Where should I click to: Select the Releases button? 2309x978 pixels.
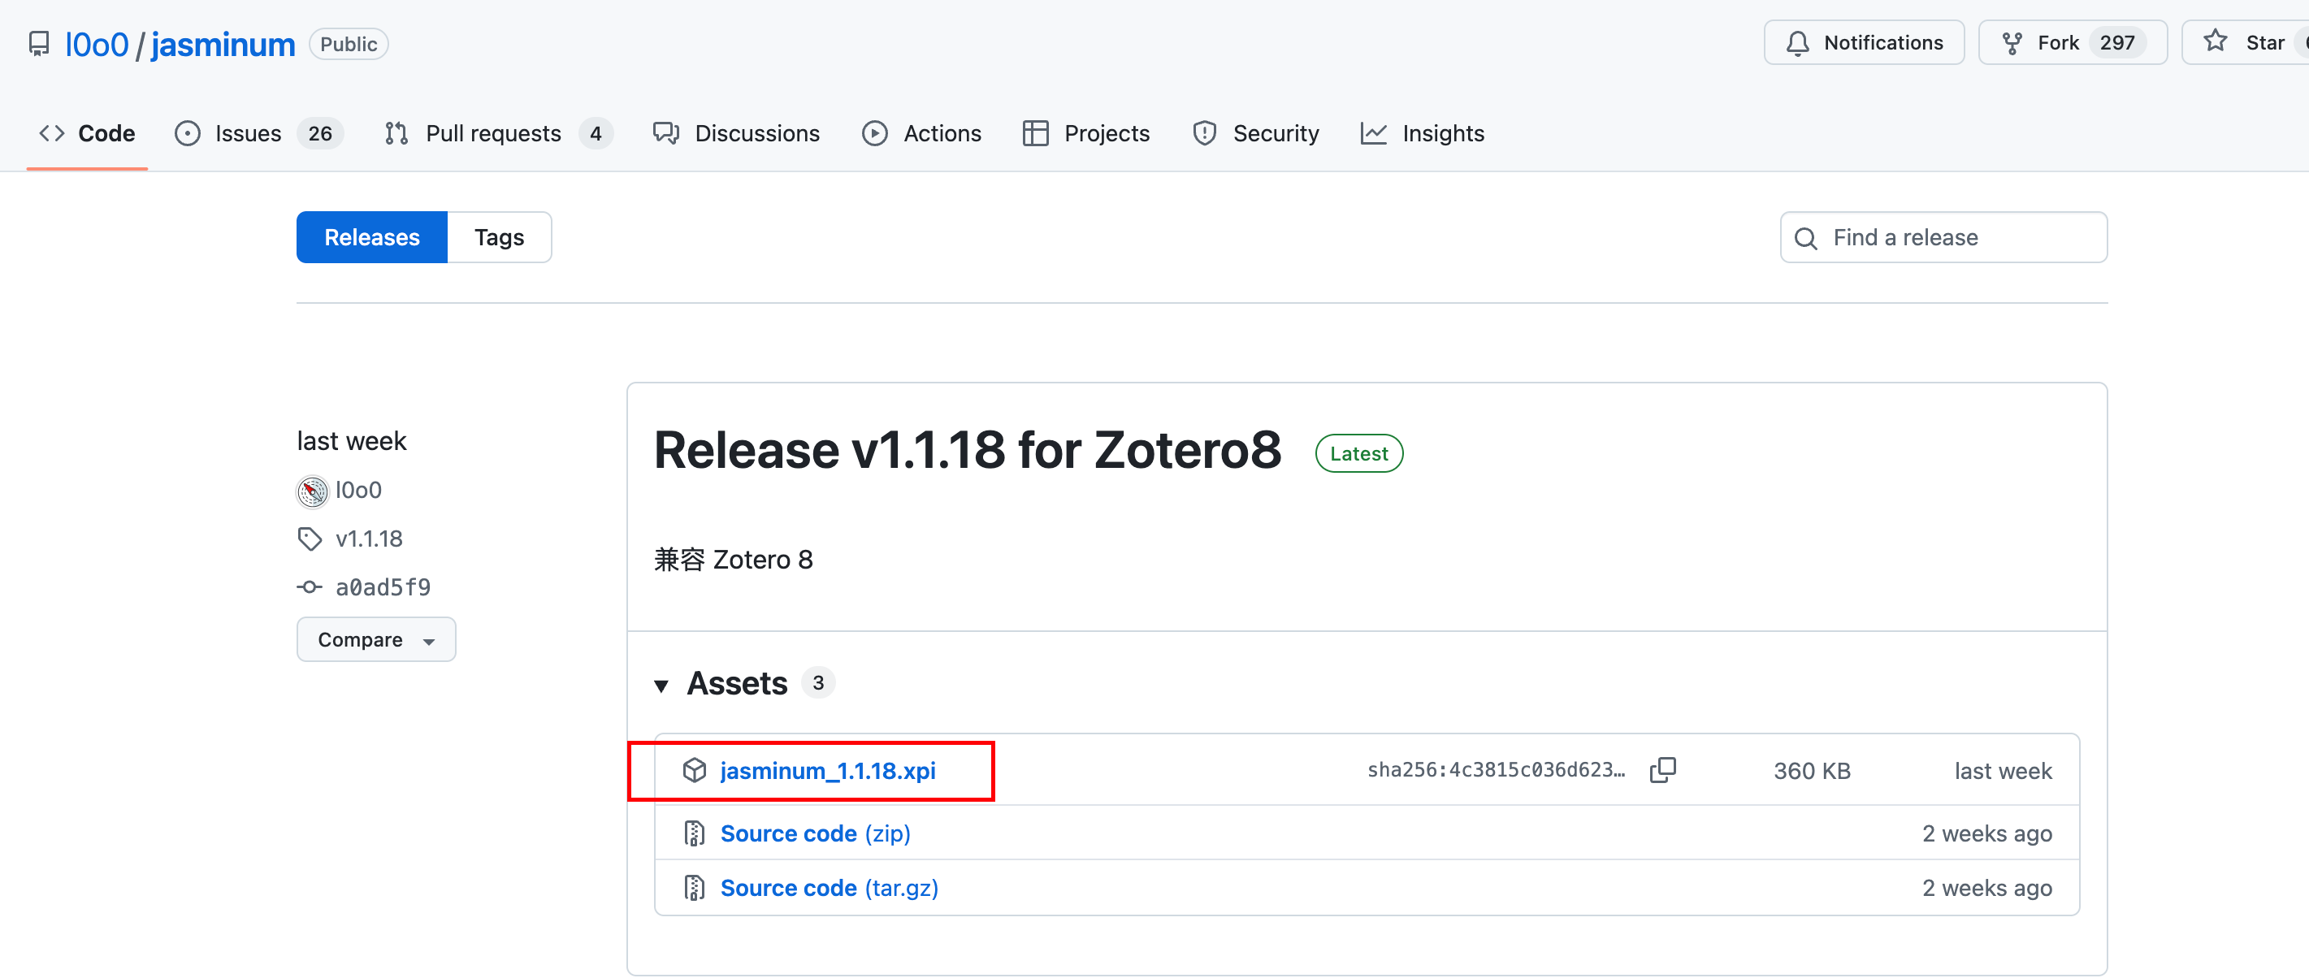click(372, 236)
